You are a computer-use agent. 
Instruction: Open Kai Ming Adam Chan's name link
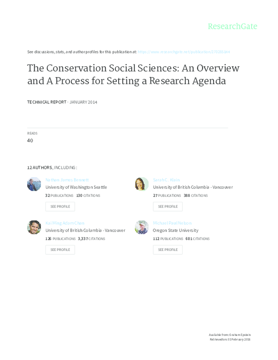pos(65,223)
